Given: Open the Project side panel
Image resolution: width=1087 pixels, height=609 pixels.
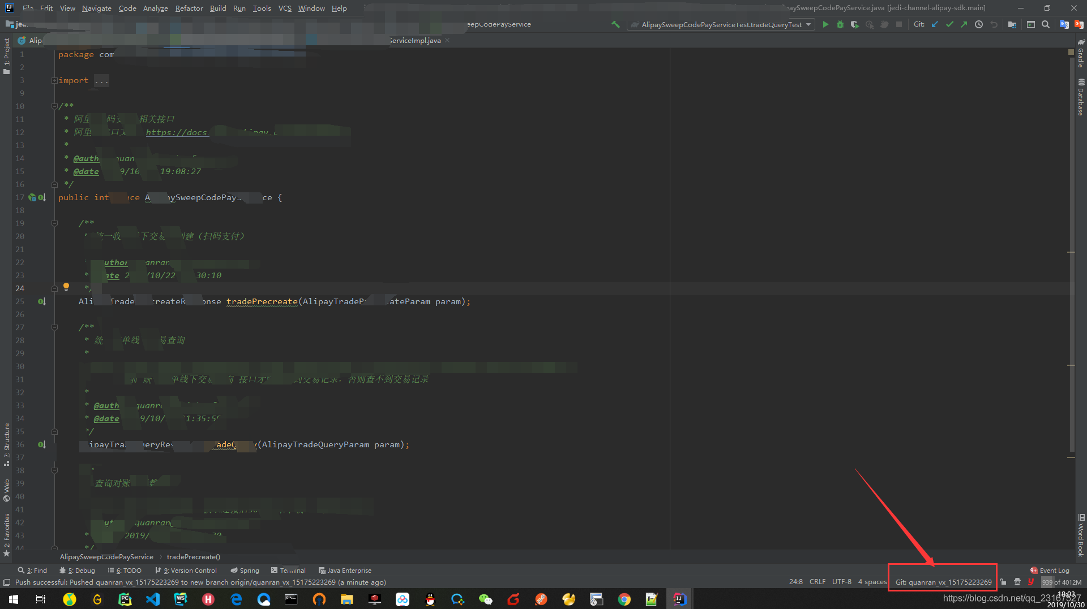Looking at the screenshot, I should pos(6,55).
